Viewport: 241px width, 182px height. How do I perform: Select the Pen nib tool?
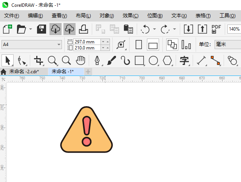point(97,60)
